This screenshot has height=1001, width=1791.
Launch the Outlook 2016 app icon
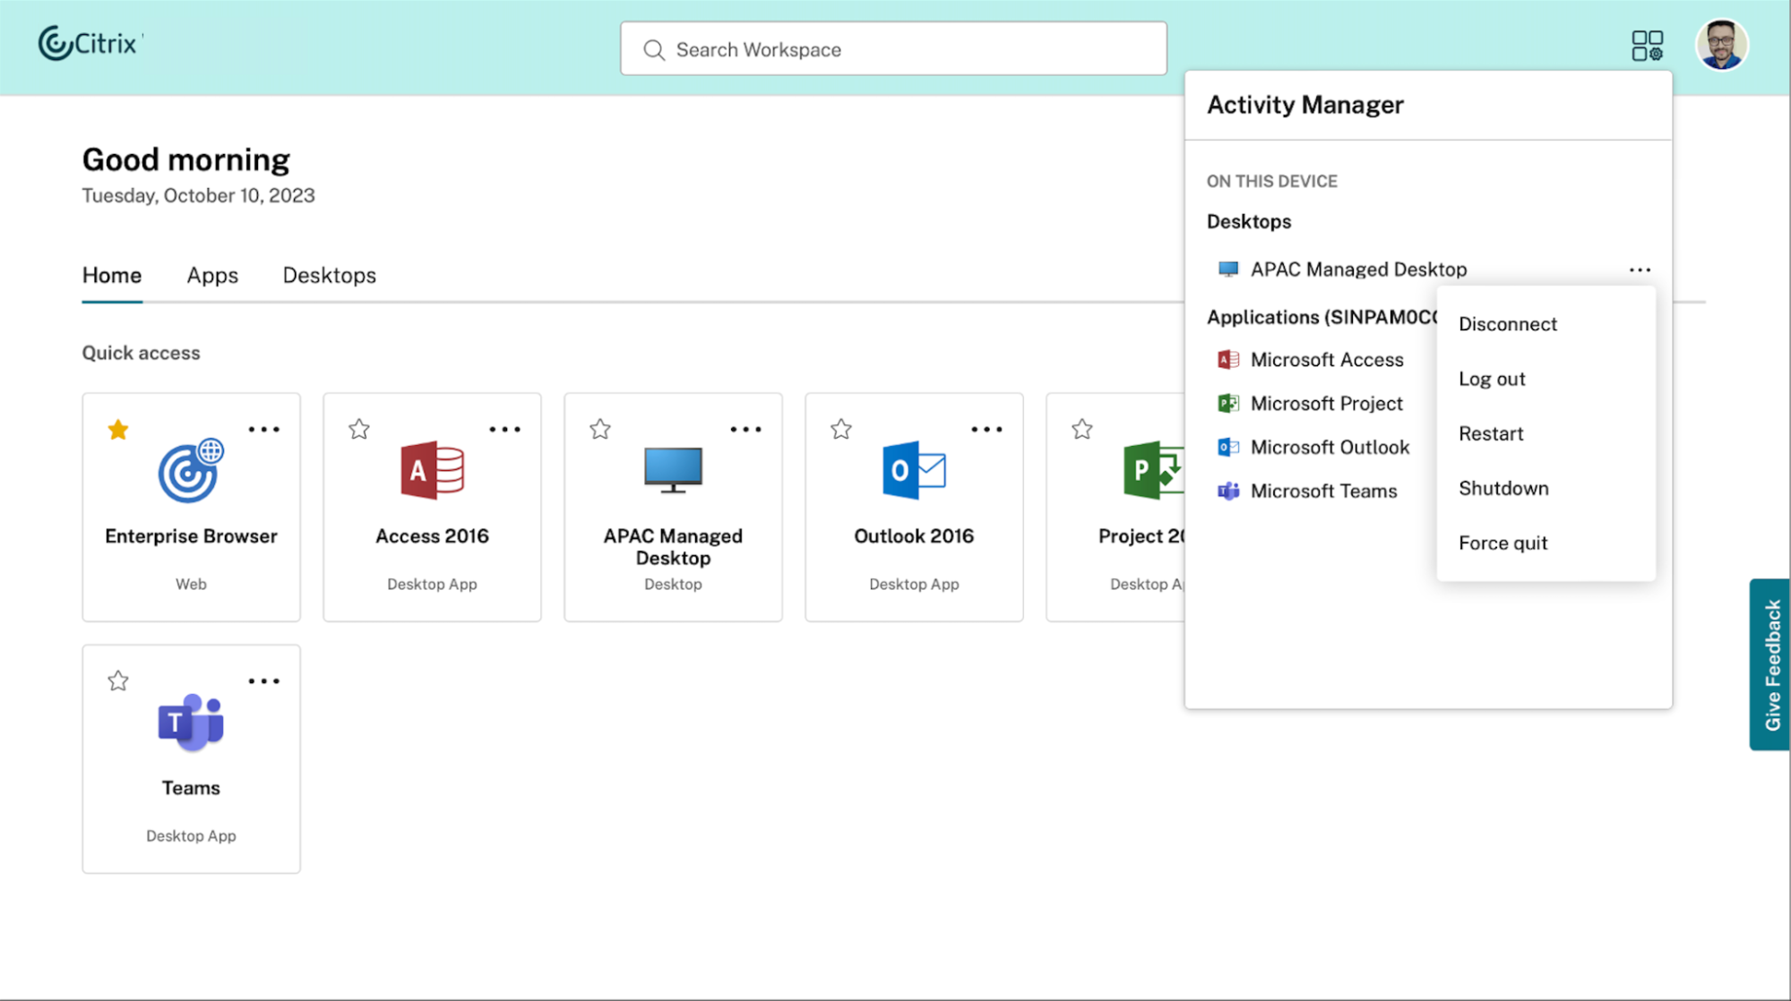(x=913, y=471)
